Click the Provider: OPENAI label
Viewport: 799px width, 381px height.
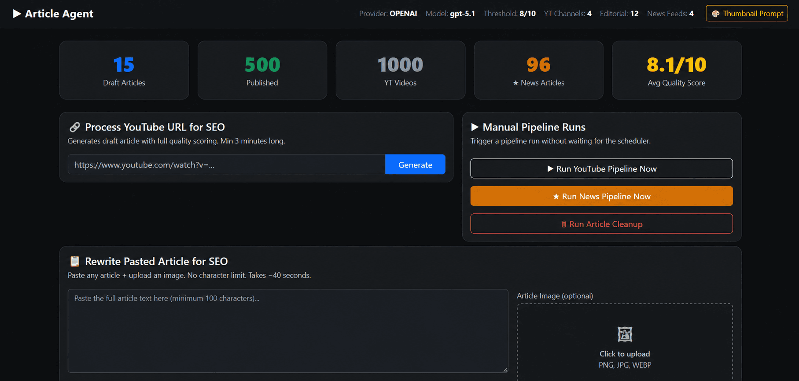(x=388, y=14)
